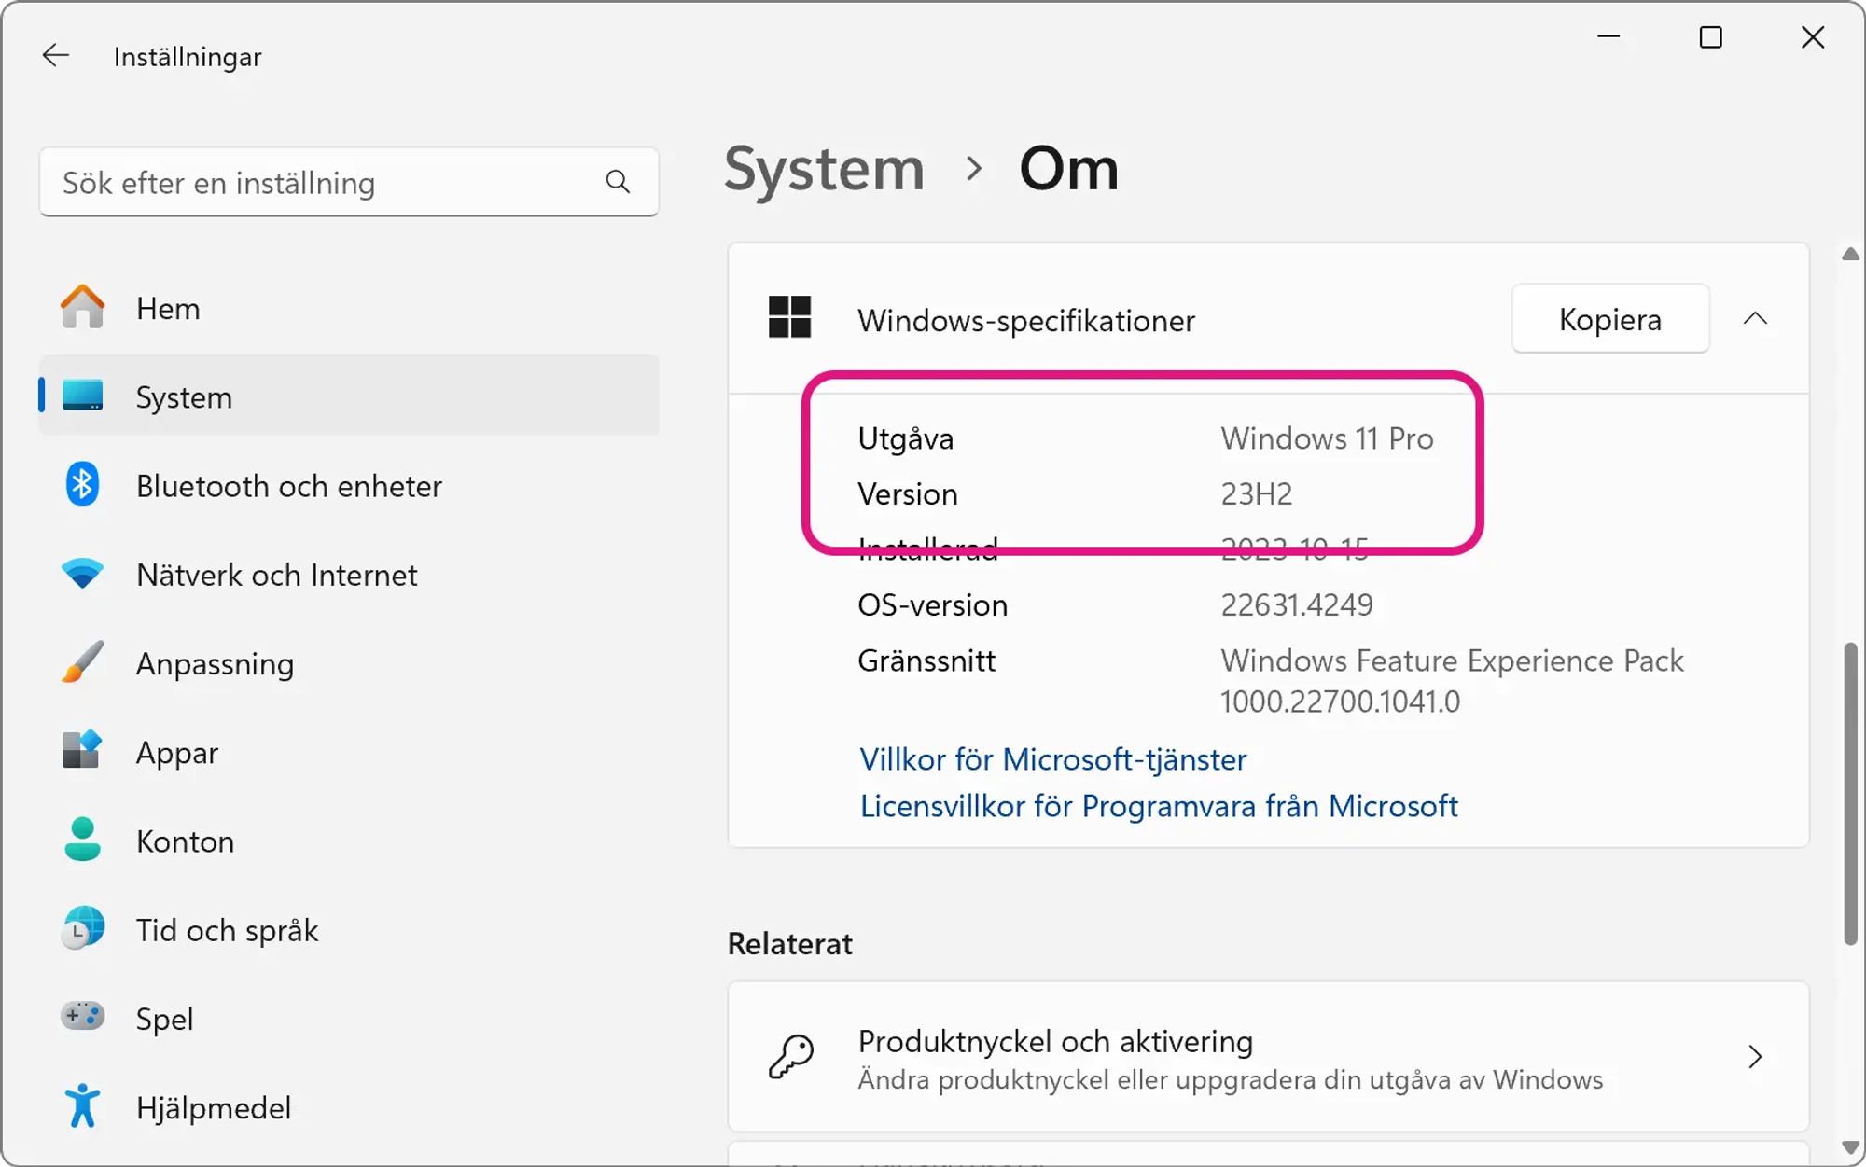
Task: Open Licensvillkor för Programvara från Microsoft
Action: 1158,806
